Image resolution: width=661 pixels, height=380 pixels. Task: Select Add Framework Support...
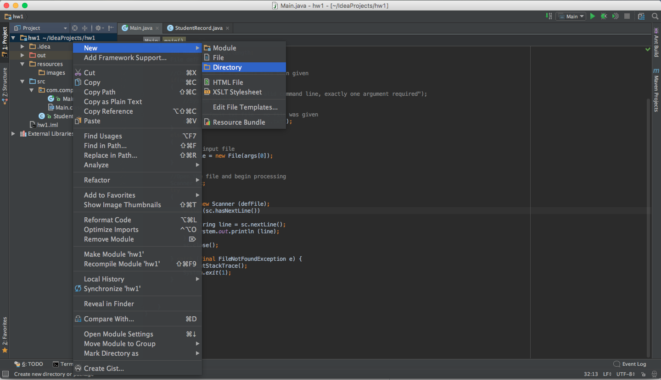pyautogui.click(x=137, y=58)
